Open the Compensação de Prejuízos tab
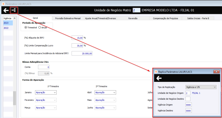This screenshot has height=118, width=222. tap(165, 18)
